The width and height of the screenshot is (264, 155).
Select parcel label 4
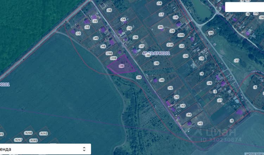202,74
